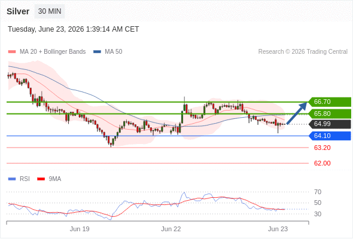Click the pink MA 20 legend swatch
This screenshot has width=353, height=239.
coord(12,52)
